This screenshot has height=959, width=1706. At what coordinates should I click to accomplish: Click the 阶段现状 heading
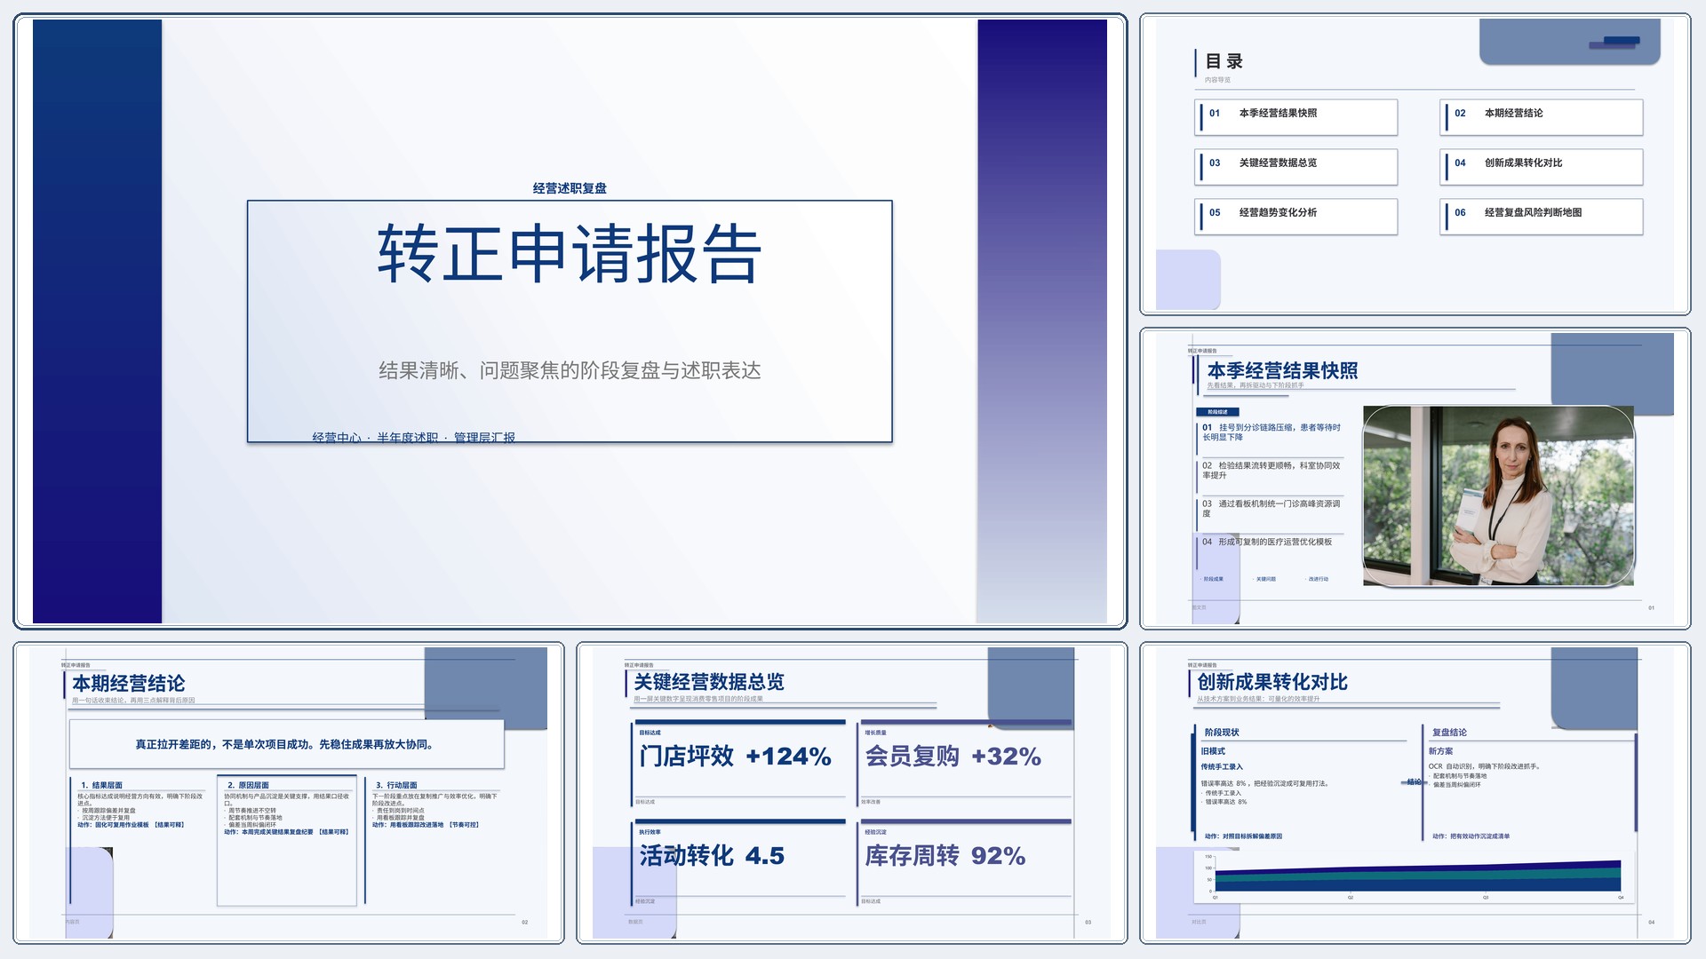(x=1222, y=733)
